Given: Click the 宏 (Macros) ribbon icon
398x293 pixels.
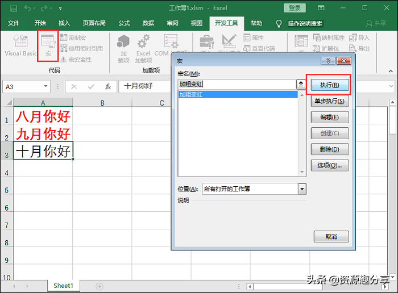Looking at the screenshot, I should (x=48, y=45).
